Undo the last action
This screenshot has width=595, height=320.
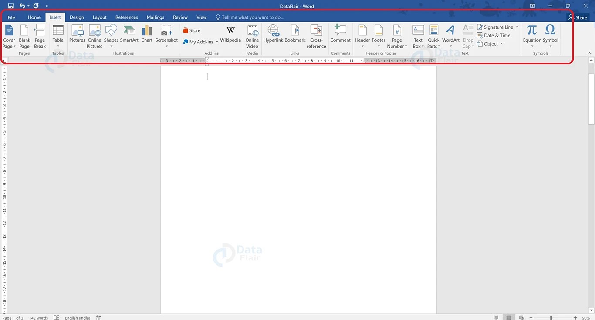(x=22, y=6)
